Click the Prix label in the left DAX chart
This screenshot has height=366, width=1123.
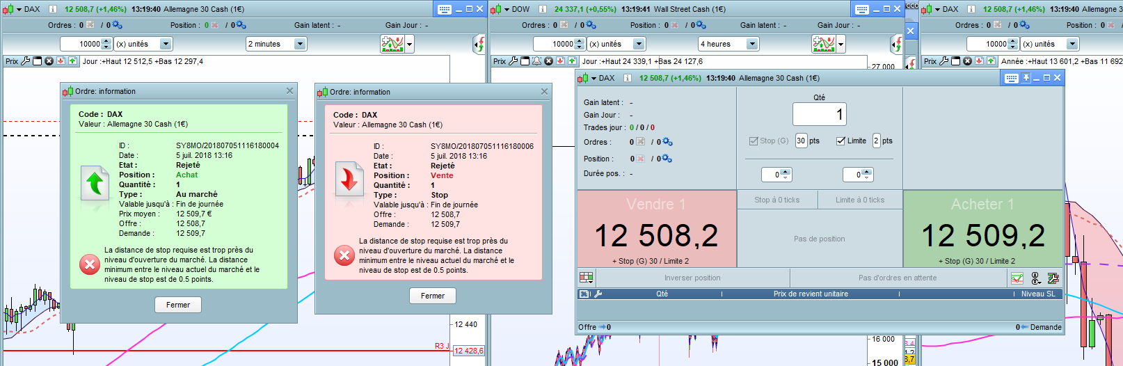pyautogui.click(x=12, y=61)
